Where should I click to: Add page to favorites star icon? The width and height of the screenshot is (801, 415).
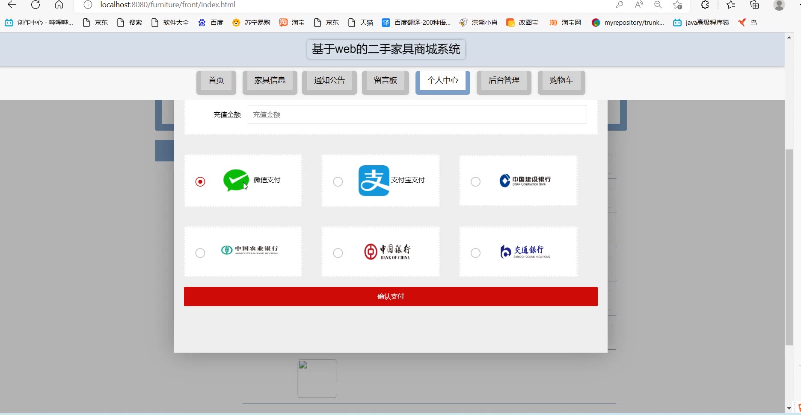(x=677, y=5)
